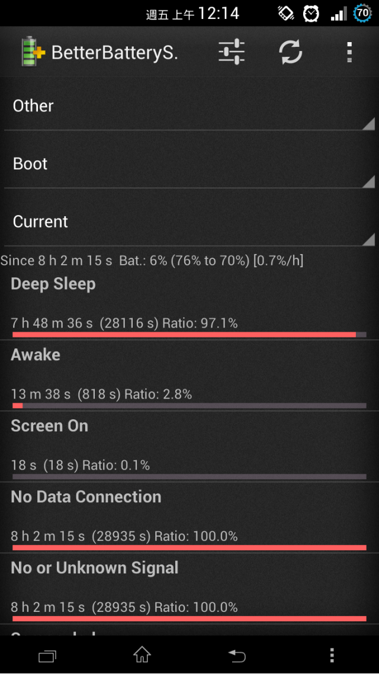Open the filter sliders settings icon
379x674 pixels.
coord(232,52)
